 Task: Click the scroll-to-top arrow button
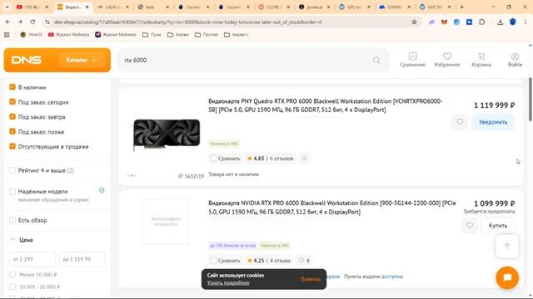(507, 246)
